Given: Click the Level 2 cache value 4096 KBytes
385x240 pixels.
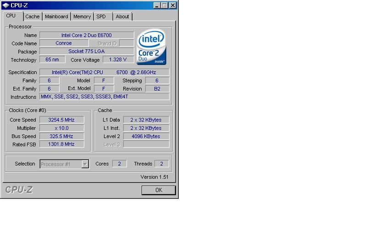Looking at the screenshot, I should click(146, 136).
